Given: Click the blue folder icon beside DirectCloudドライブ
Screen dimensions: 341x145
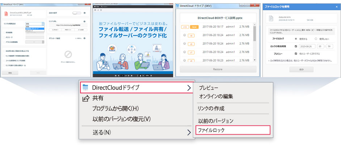Looking at the screenshot, I should 85,87.
